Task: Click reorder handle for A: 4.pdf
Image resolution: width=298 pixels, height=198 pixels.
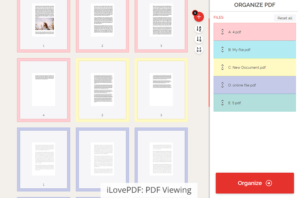Action: (222, 32)
